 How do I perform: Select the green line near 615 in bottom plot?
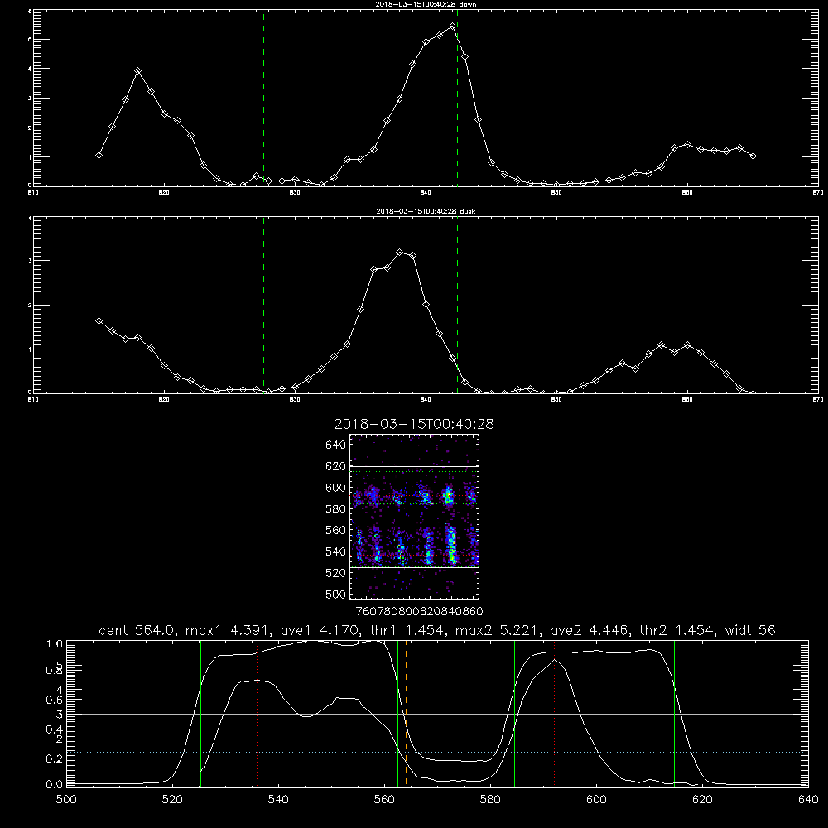(x=674, y=713)
